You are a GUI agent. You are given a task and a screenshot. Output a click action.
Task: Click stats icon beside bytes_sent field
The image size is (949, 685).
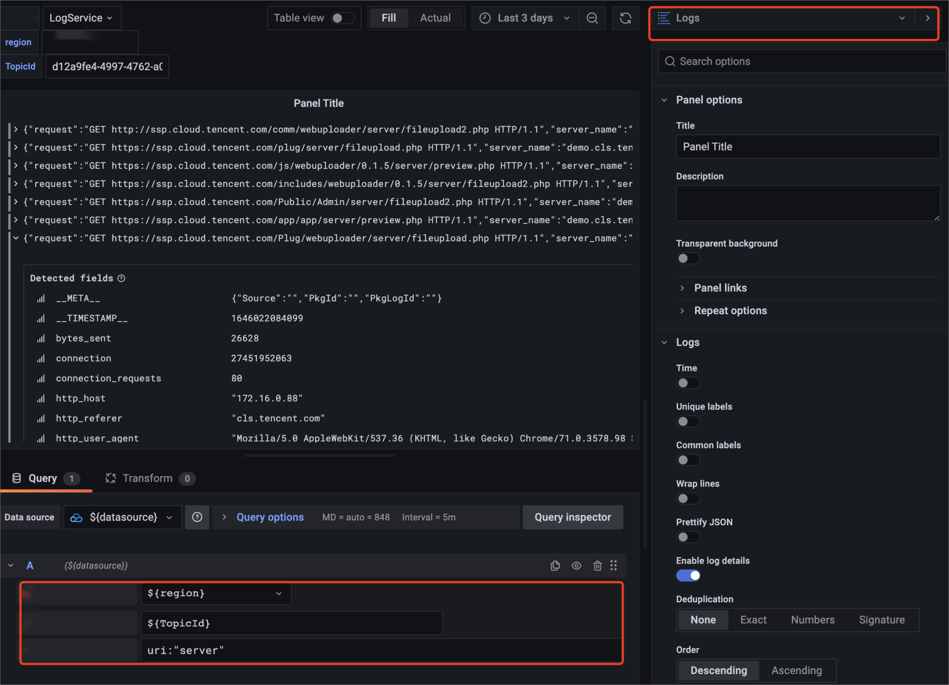[41, 338]
